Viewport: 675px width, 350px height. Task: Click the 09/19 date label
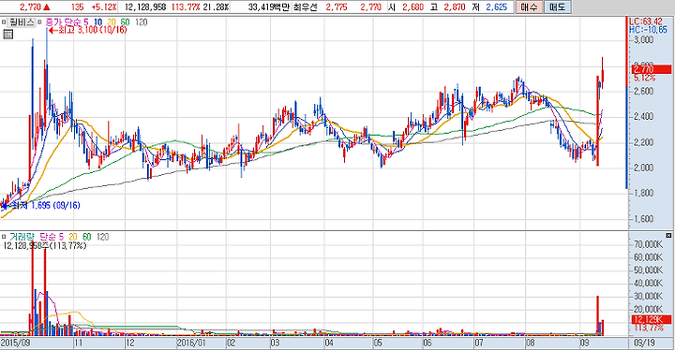(x=644, y=343)
